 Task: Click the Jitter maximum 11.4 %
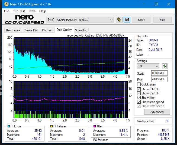(x=124, y=135)
